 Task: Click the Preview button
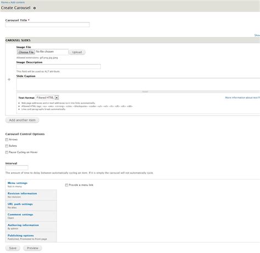point(32,248)
